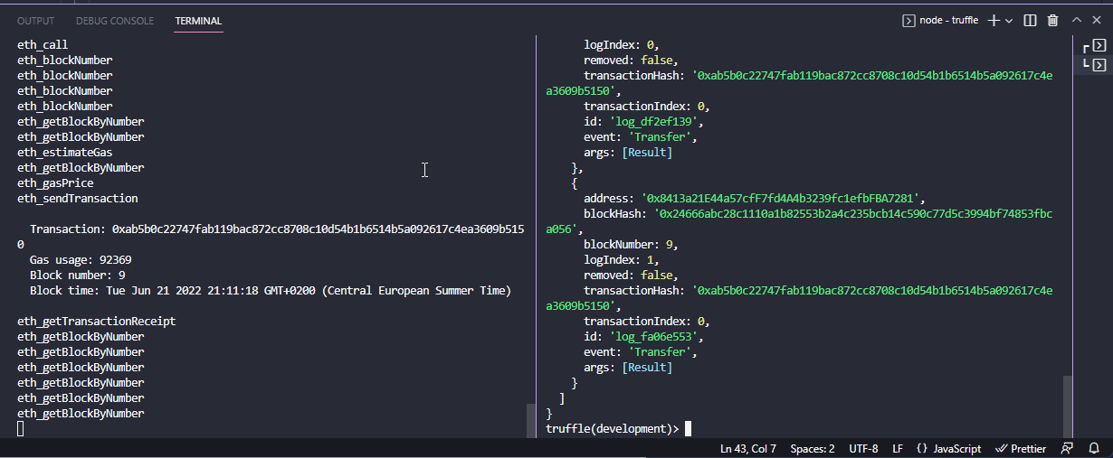Switch to the OUTPUT tab
The height and width of the screenshot is (458, 1113).
coord(35,21)
